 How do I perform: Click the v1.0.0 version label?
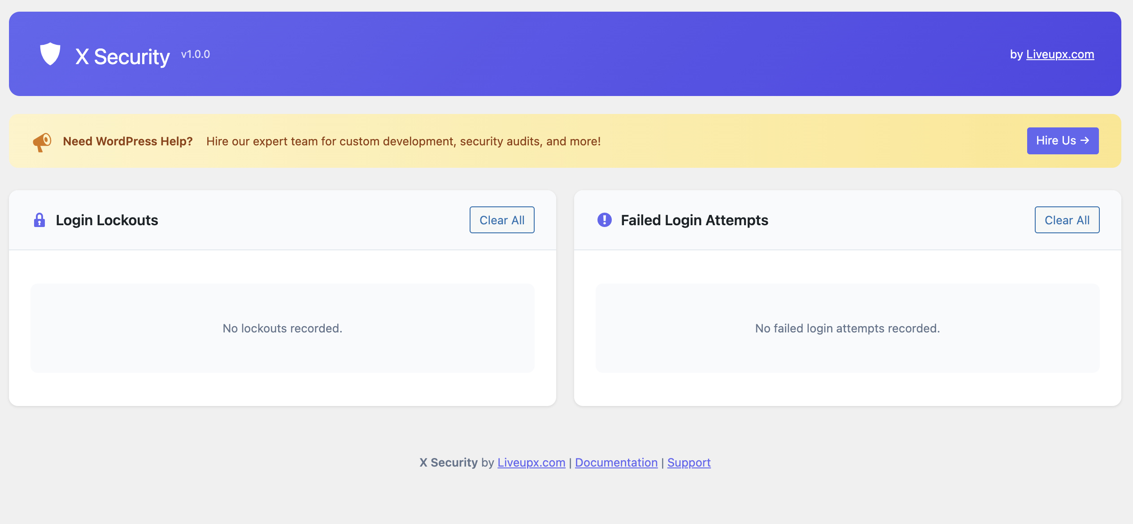tap(196, 54)
